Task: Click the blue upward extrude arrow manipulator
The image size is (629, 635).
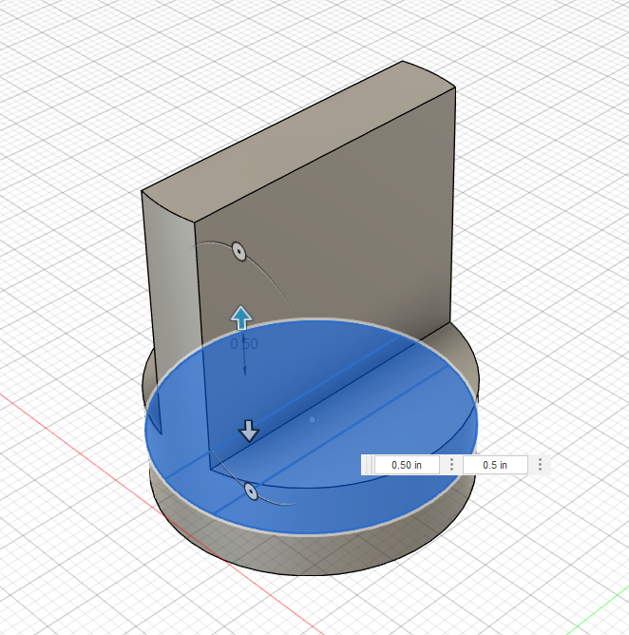Action: (x=241, y=317)
